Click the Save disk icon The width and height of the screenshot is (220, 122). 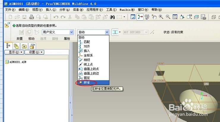coord(24,17)
